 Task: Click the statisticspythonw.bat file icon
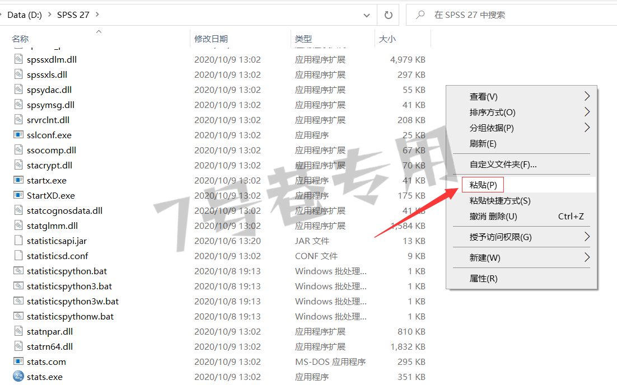tap(18, 316)
